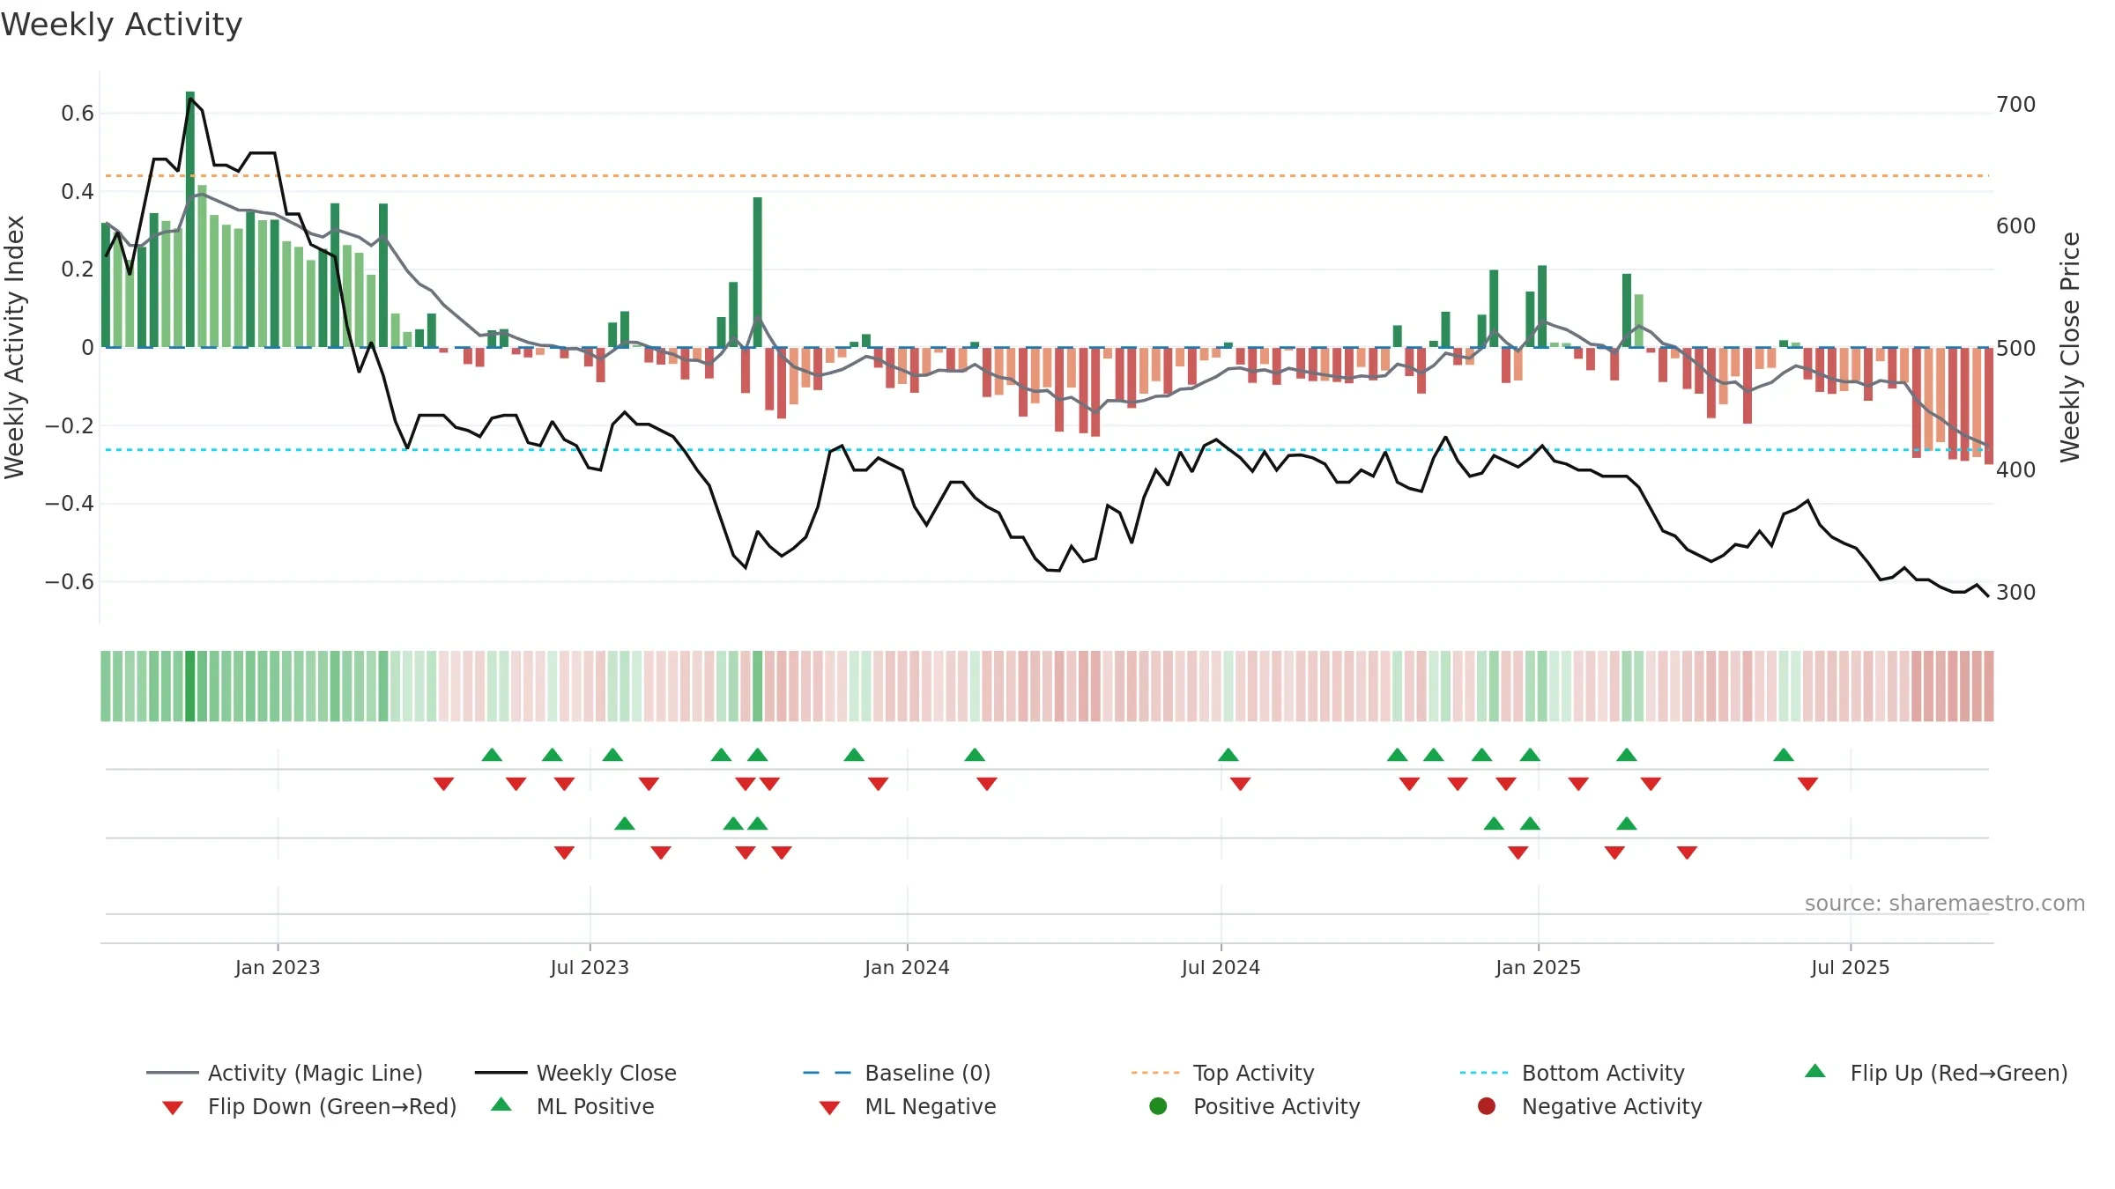This screenshot has width=2115, height=1189.
Task: Select the first flip-down marker near April 2023
Action: click(x=444, y=784)
